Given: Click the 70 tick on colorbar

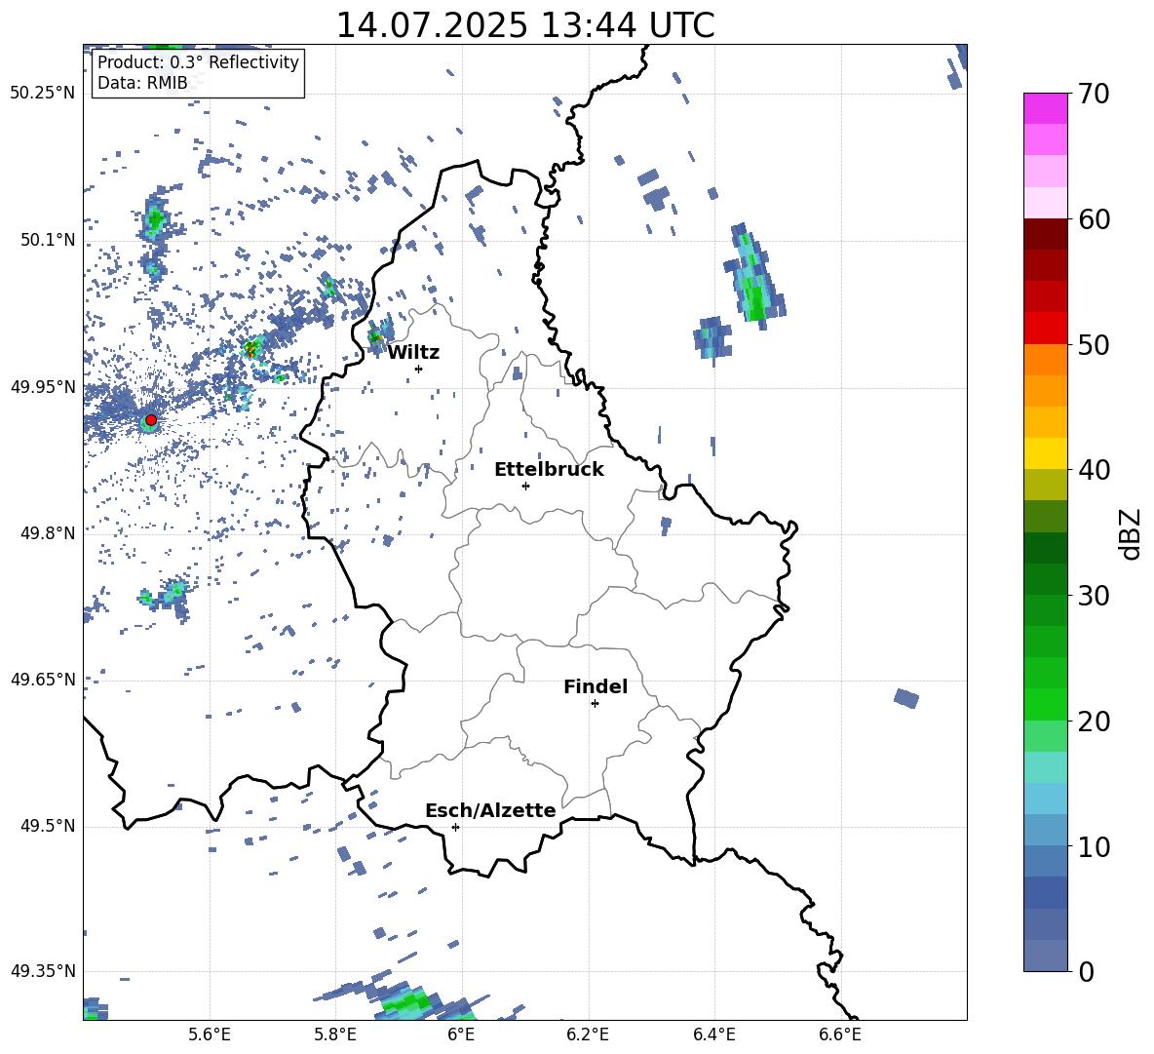Looking at the screenshot, I should (1093, 95).
